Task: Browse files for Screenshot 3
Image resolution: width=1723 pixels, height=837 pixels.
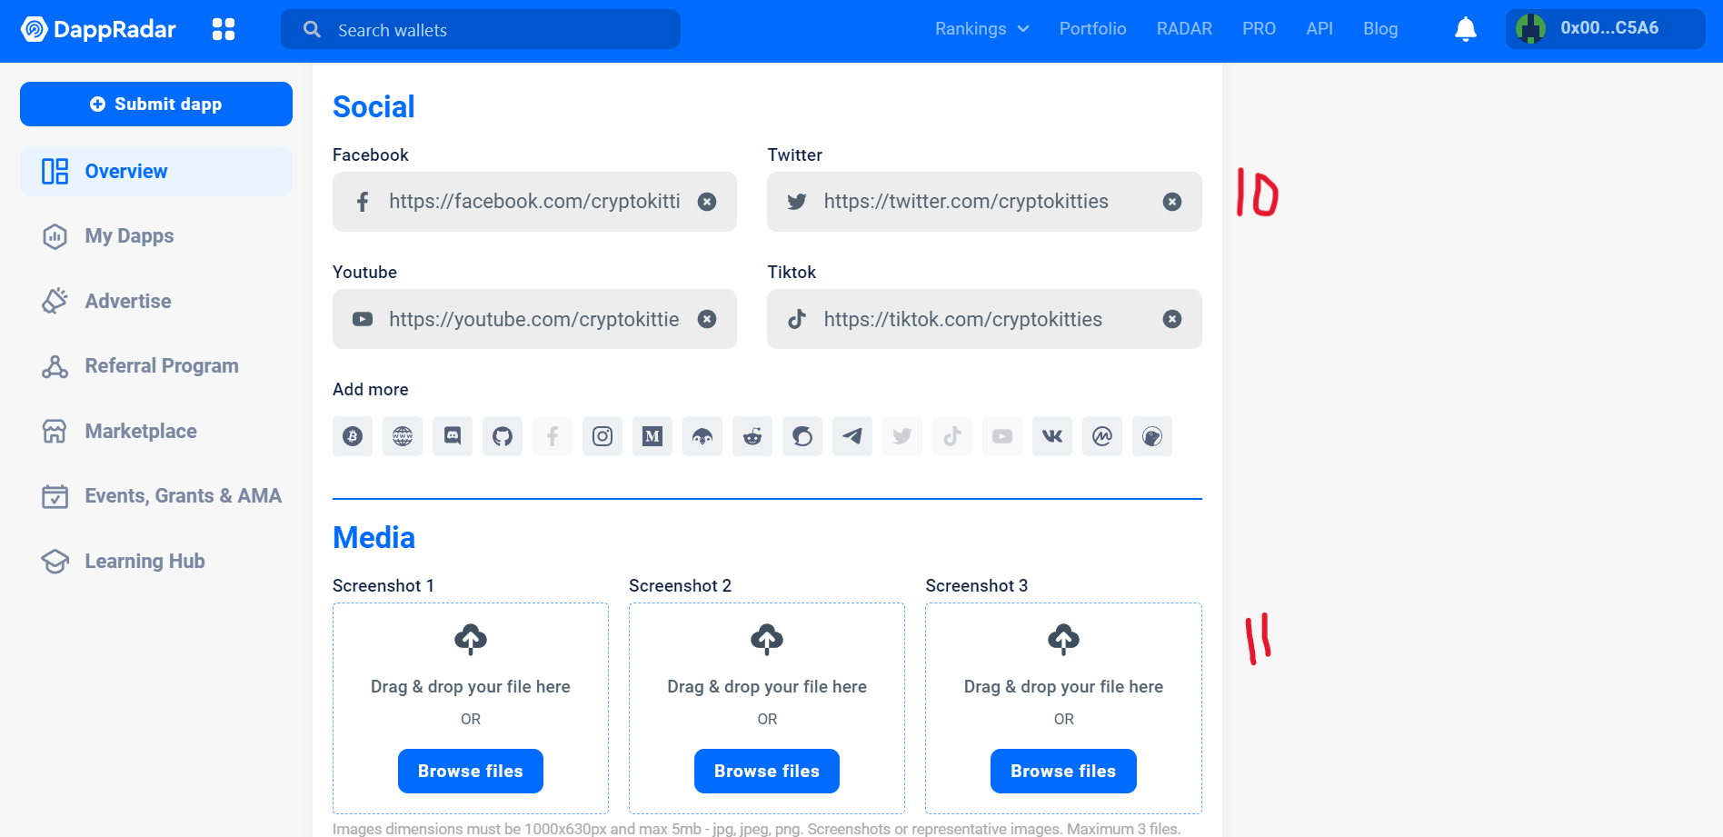Action: [x=1063, y=772]
